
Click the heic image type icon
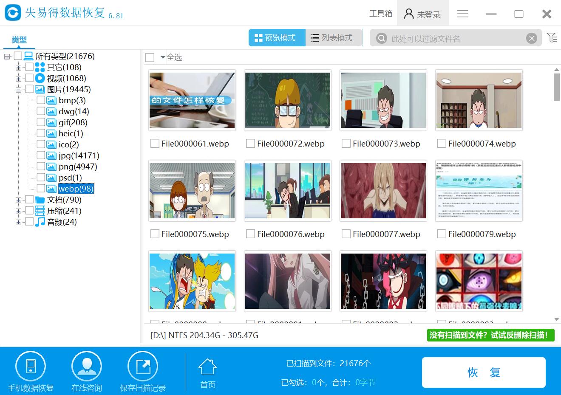point(51,133)
